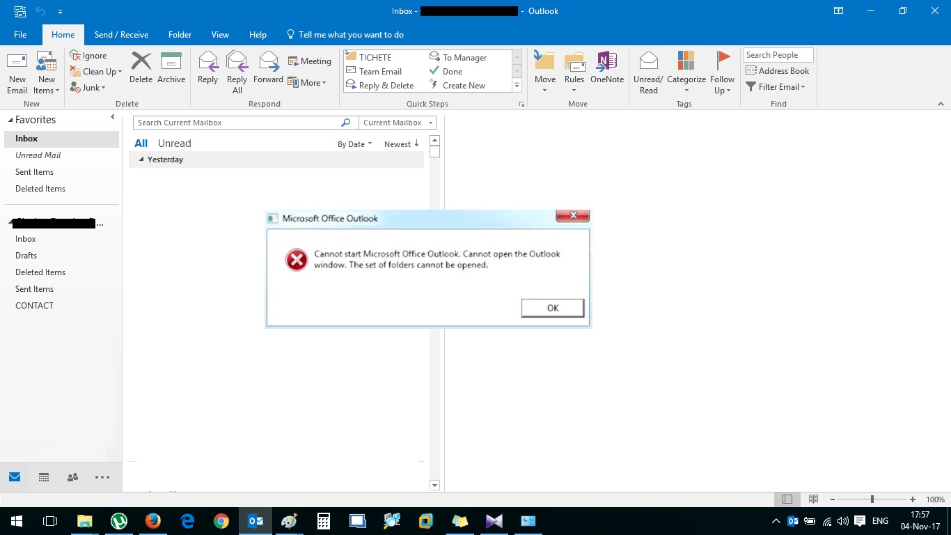Open more navigation options
This screenshot has width=951, height=535.
(102, 477)
